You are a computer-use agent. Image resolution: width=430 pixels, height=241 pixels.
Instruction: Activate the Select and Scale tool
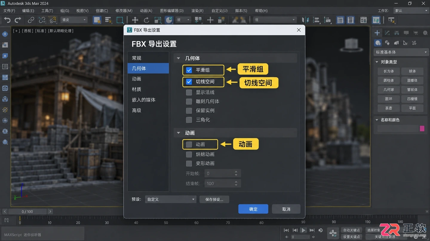tap(158, 20)
